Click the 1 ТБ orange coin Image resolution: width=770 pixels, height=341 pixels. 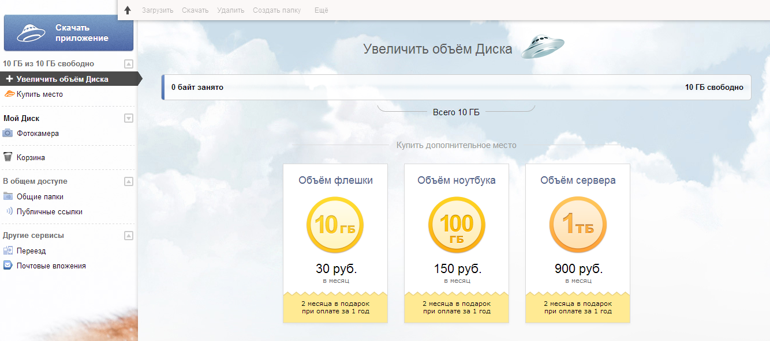[x=578, y=225]
